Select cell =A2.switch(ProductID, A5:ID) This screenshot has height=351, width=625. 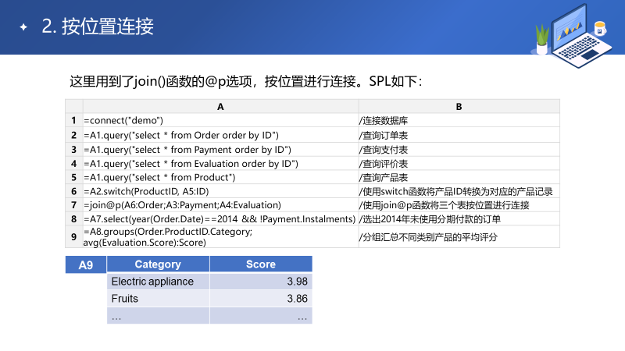point(220,191)
